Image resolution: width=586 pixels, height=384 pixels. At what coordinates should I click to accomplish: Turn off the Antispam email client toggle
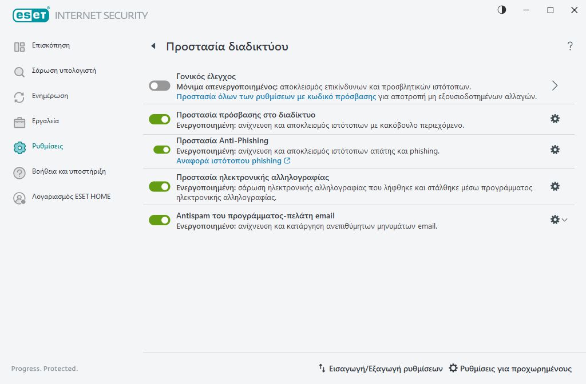pyautogui.click(x=160, y=220)
